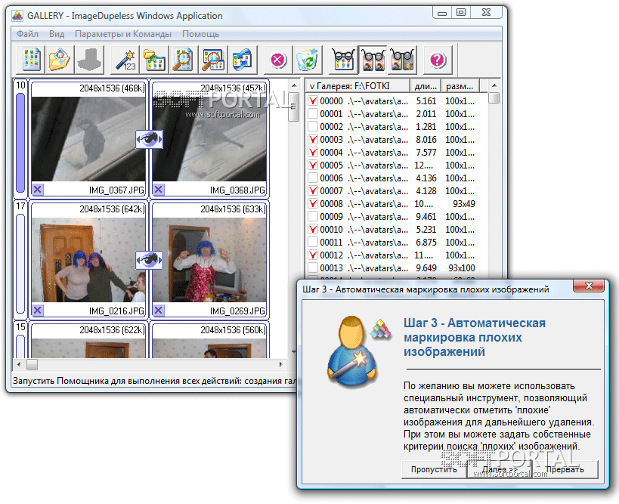The image size is (619, 504).
Task: Sort by the Галерея: F:\FOTKI column header
Action: click(357, 85)
